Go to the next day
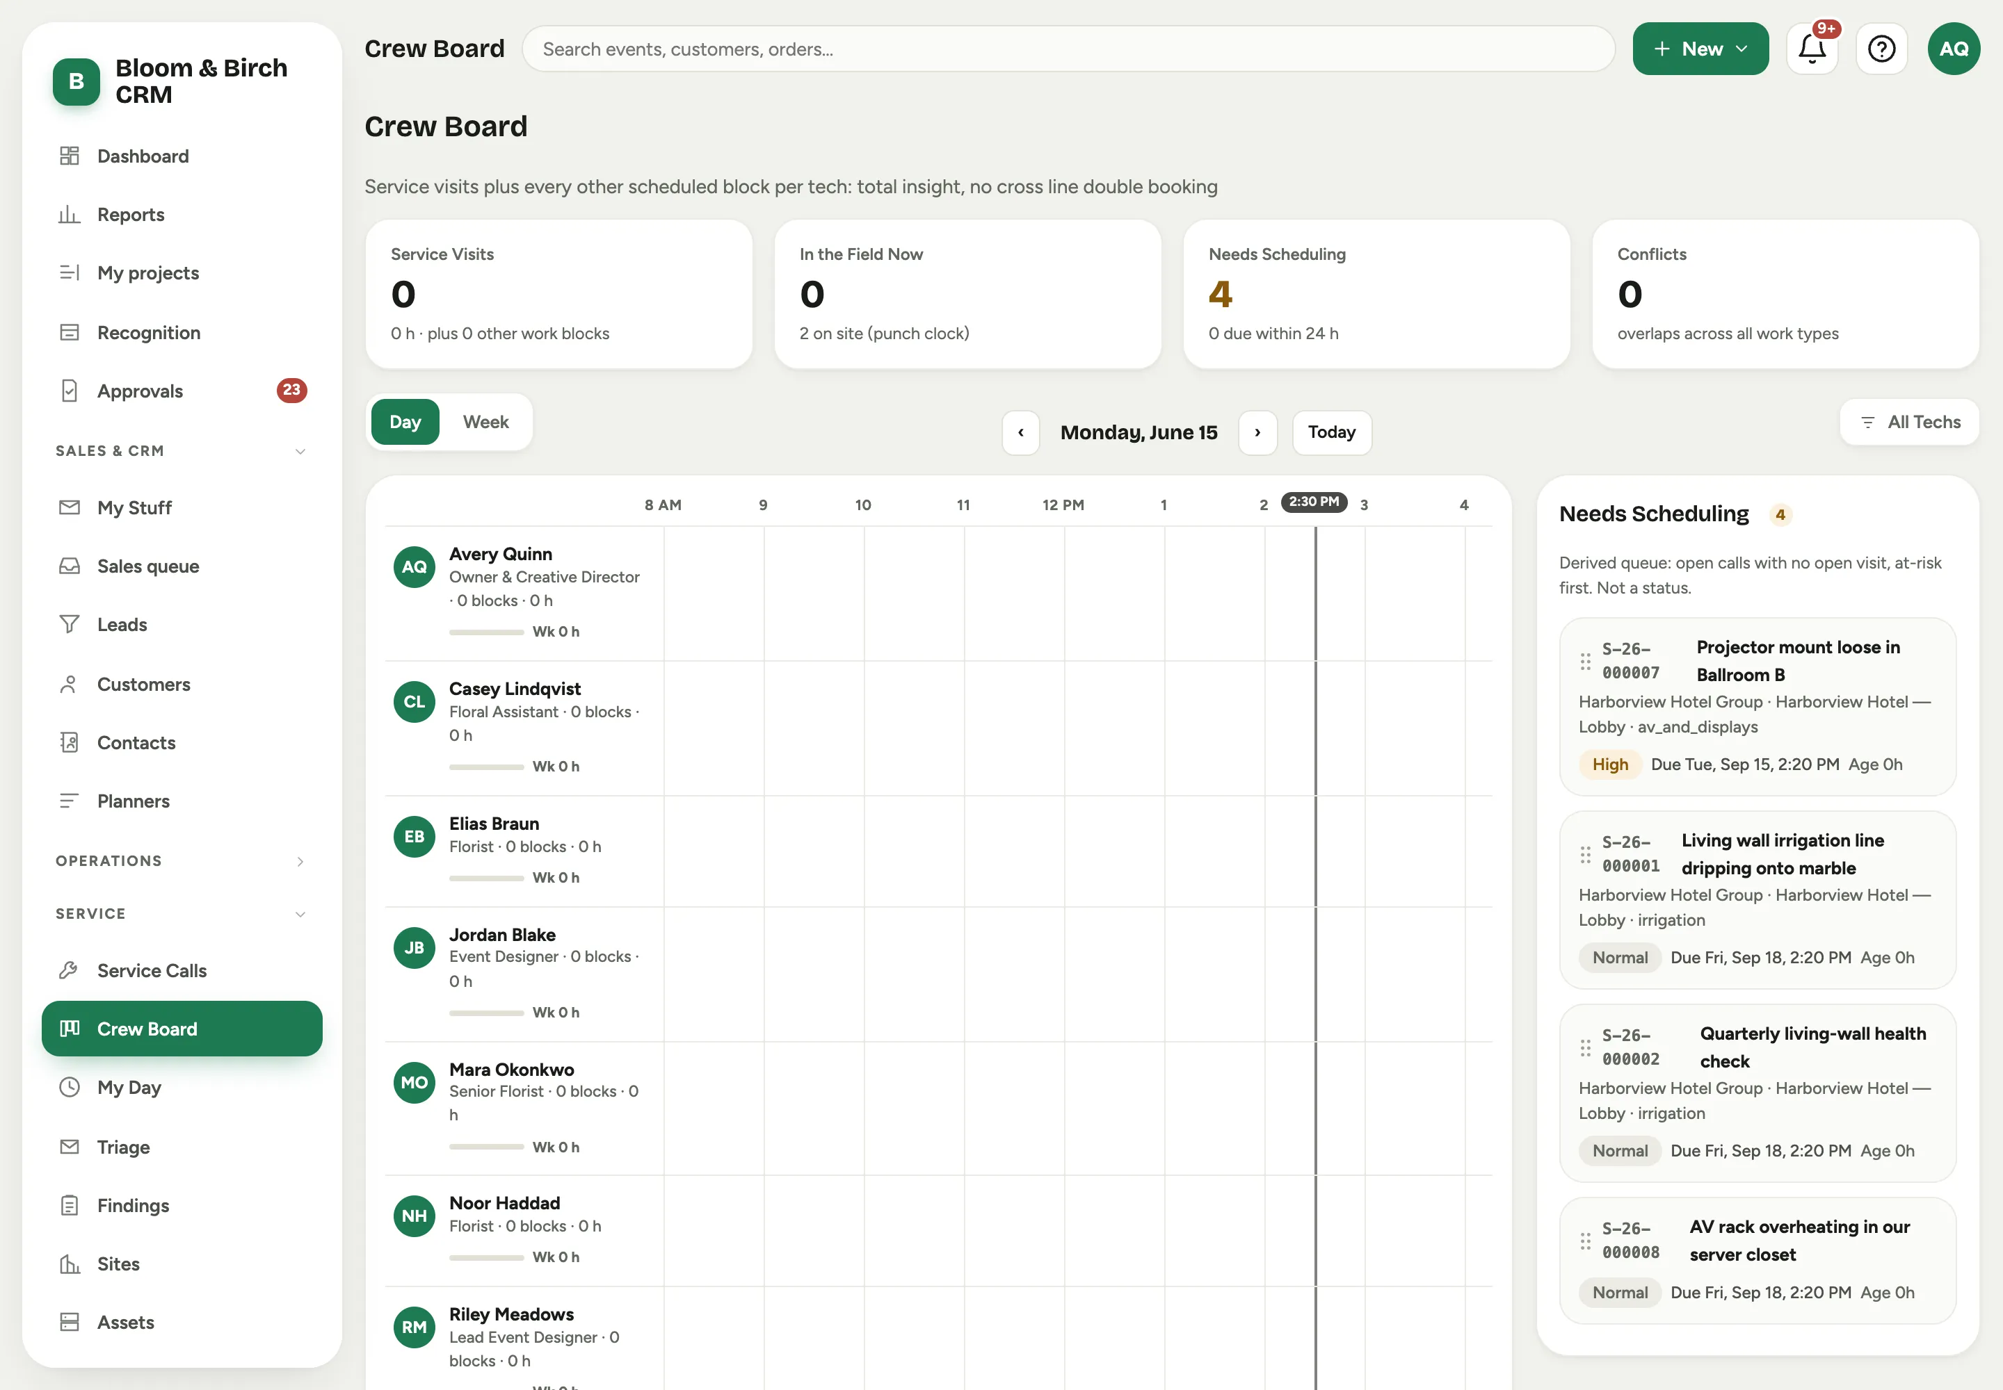The image size is (2003, 1390). pos(1257,433)
